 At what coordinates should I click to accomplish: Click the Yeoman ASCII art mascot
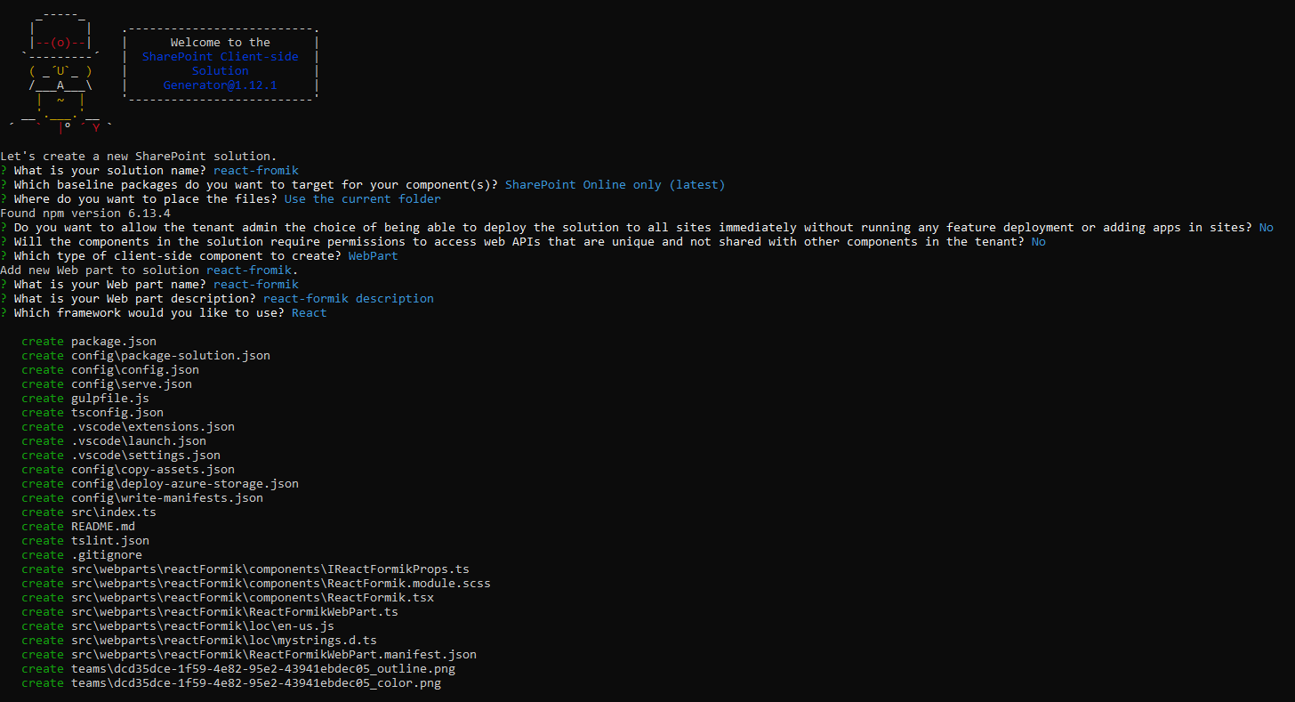[x=60, y=67]
